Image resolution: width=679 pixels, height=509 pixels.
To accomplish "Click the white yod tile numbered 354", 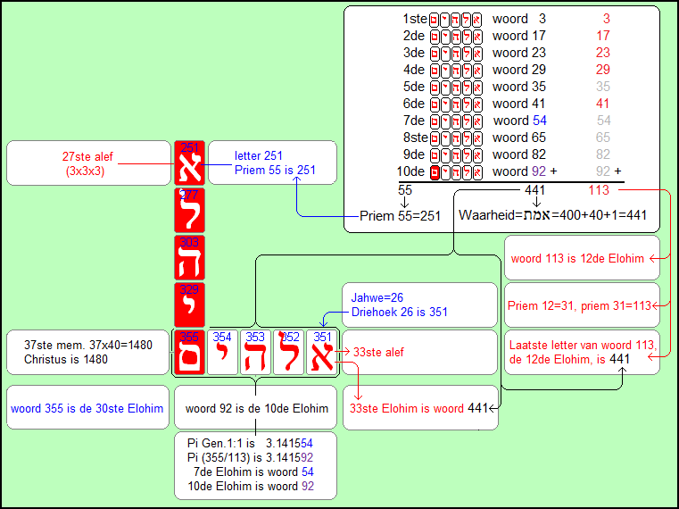I will coord(223,352).
